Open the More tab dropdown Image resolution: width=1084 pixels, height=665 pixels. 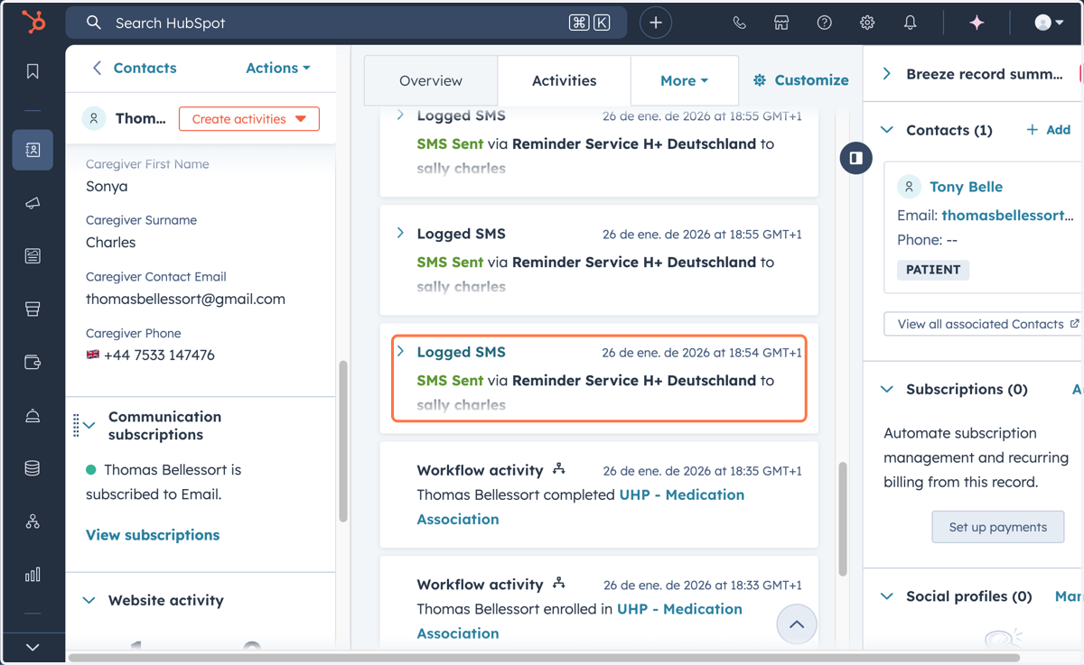pyautogui.click(x=684, y=80)
